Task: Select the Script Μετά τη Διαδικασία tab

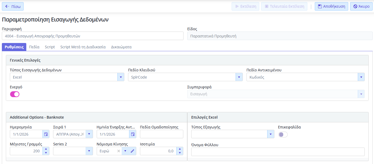Action: click(83, 47)
